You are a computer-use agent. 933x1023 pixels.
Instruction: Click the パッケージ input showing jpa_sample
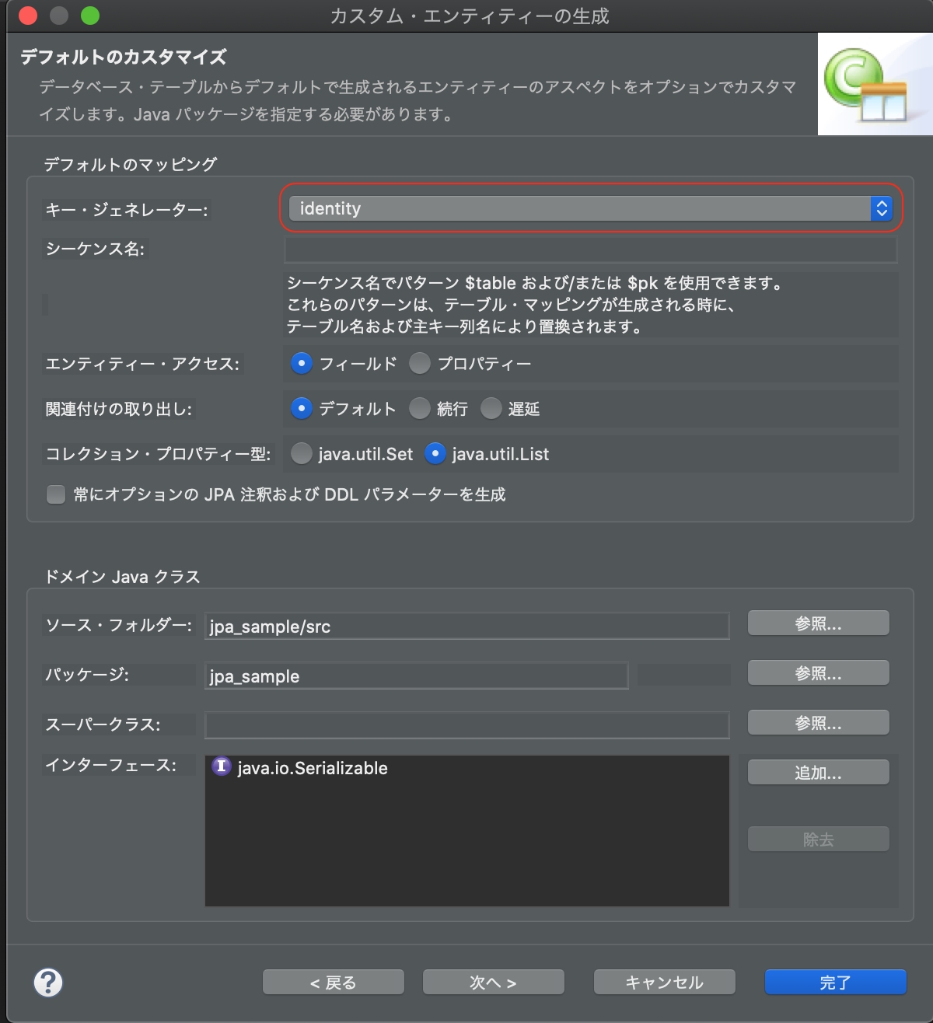(416, 676)
